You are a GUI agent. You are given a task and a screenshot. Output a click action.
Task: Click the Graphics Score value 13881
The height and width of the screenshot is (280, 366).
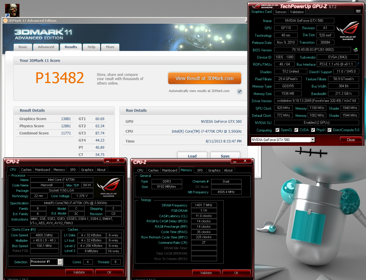[66, 119]
